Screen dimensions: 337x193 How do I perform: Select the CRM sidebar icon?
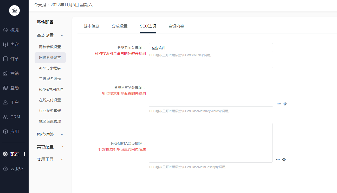(5, 117)
